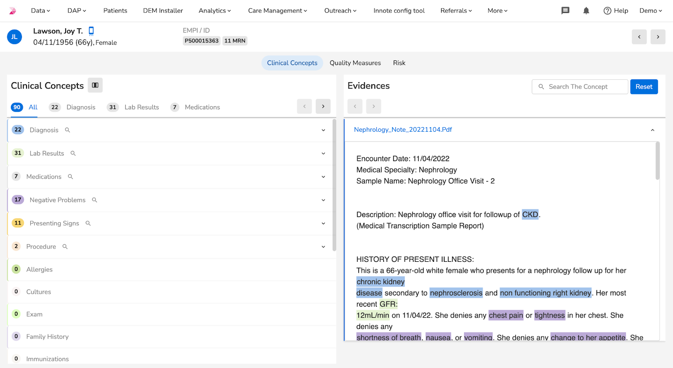Expand the Medications concept row

(x=323, y=177)
